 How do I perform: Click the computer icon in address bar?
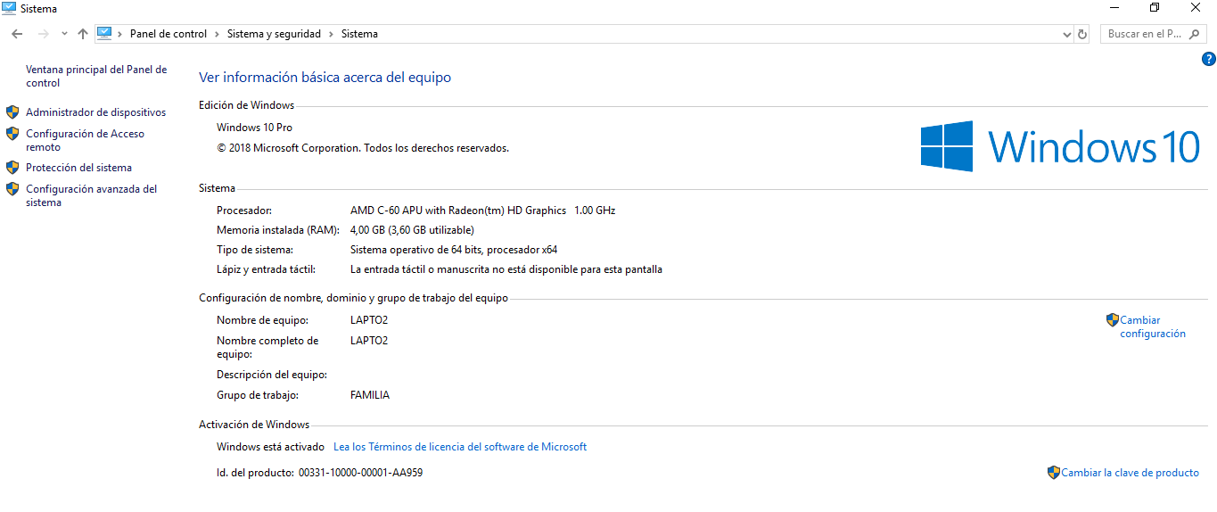[x=104, y=34]
